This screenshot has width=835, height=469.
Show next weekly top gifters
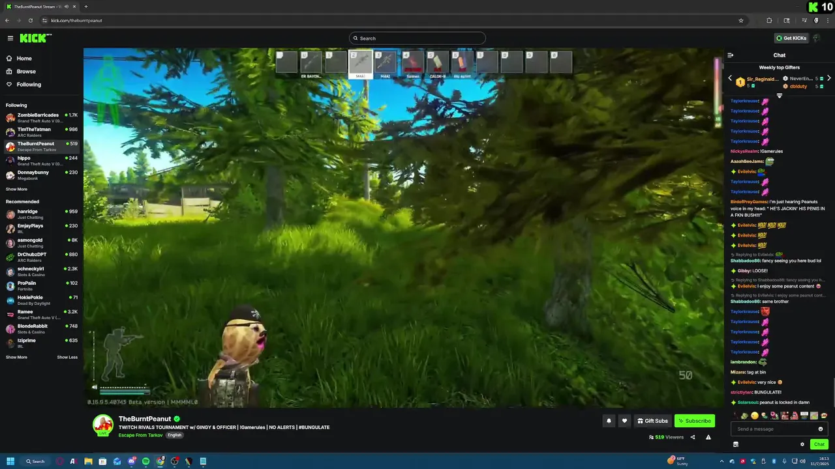pos(828,78)
